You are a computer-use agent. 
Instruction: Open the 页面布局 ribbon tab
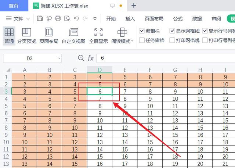[x=154, y=19]
